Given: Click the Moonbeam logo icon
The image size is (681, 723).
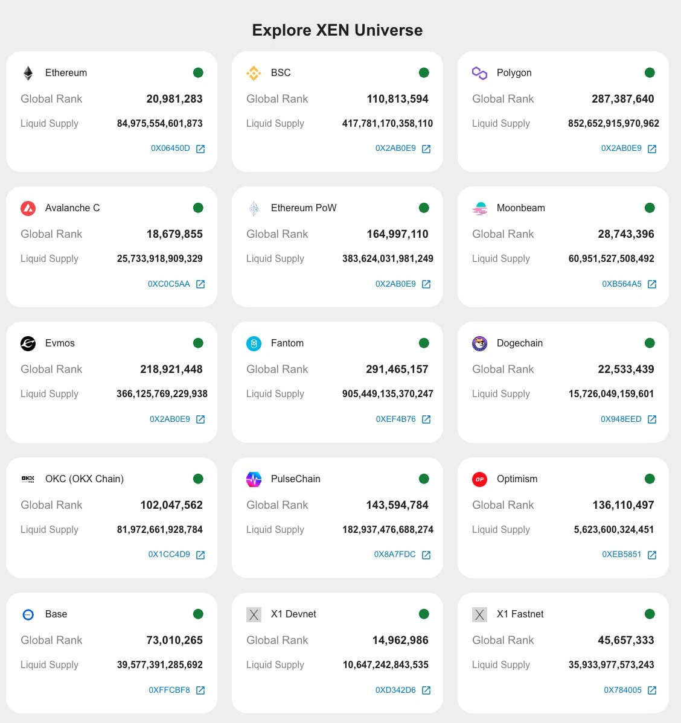Looking at the screenshot, I should click(479, 208).
